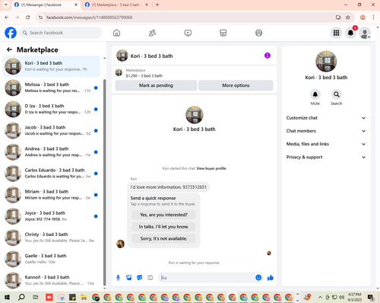Click the conversation list scrollbar
The height and width of the screenshot is (303, 380).
point(105,183)
